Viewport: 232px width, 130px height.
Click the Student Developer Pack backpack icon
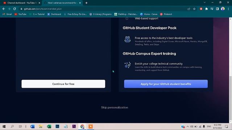(x=127, y=39)
